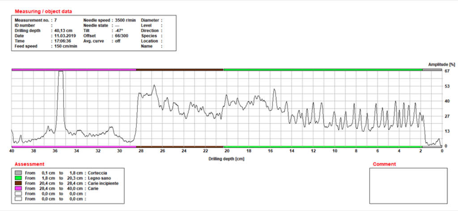
Task: Click the depth axis label 36
Action: click(55, 151)
